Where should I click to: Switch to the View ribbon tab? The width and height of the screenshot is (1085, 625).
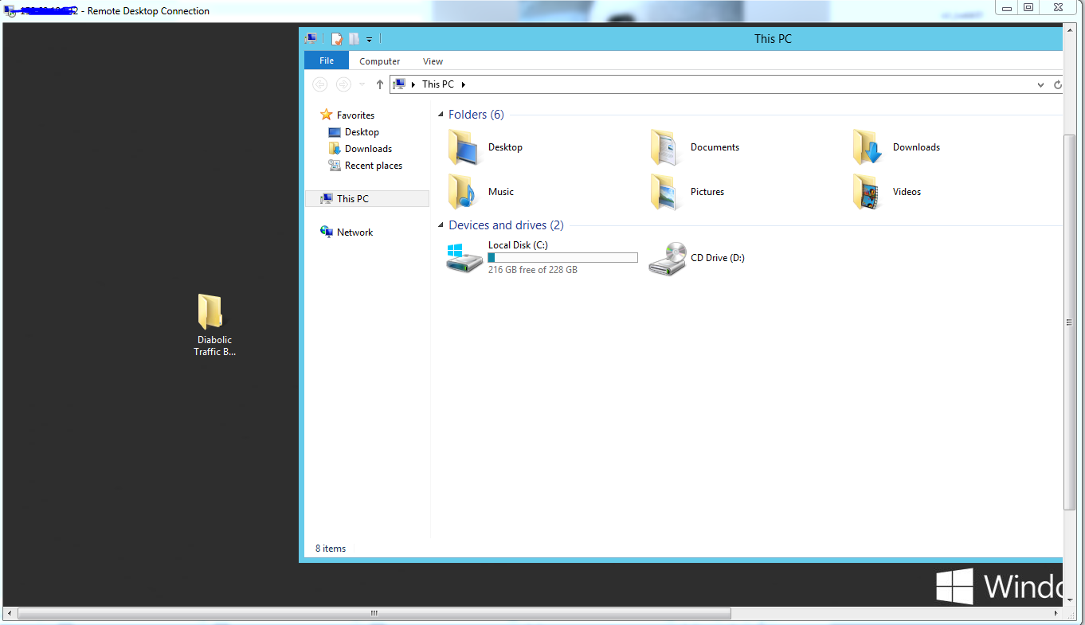[x=433, y=61]
